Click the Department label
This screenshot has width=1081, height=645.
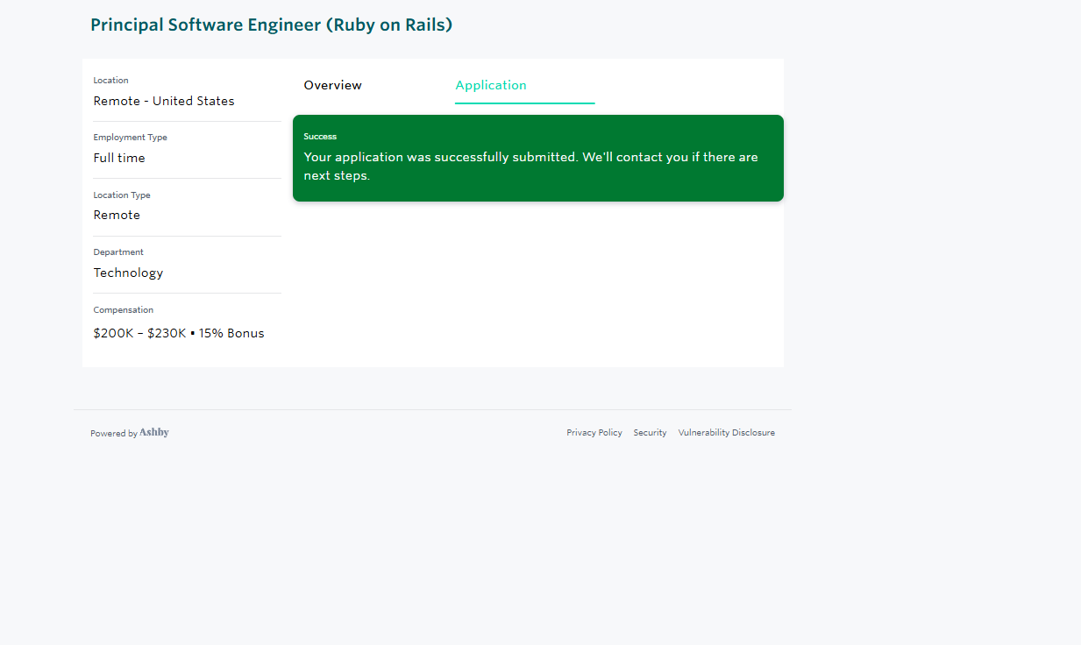118,252
